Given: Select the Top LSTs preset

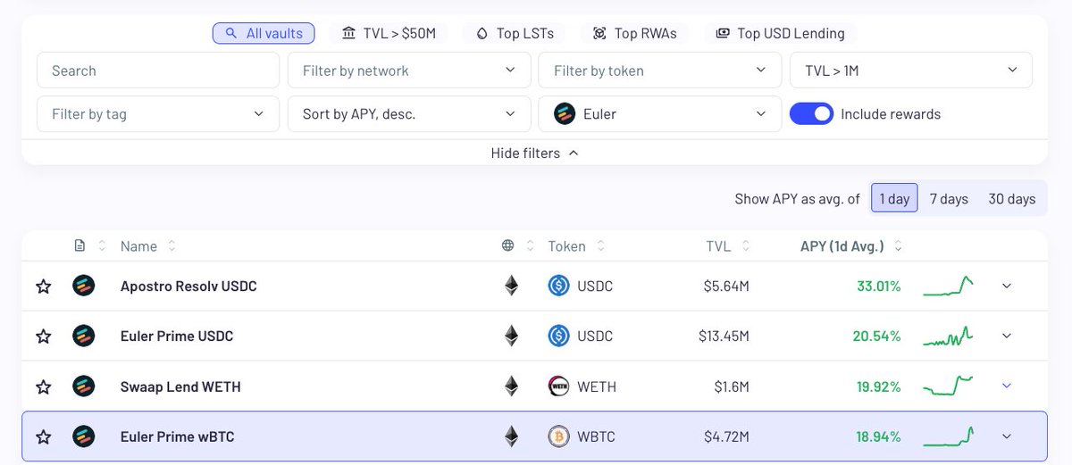Looking at the screenshot, I should click(x=515, y=33).
